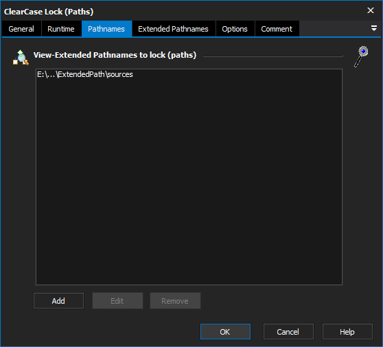Close the ClearCase Lock dialog
The image size is (383, 347).
371,10
